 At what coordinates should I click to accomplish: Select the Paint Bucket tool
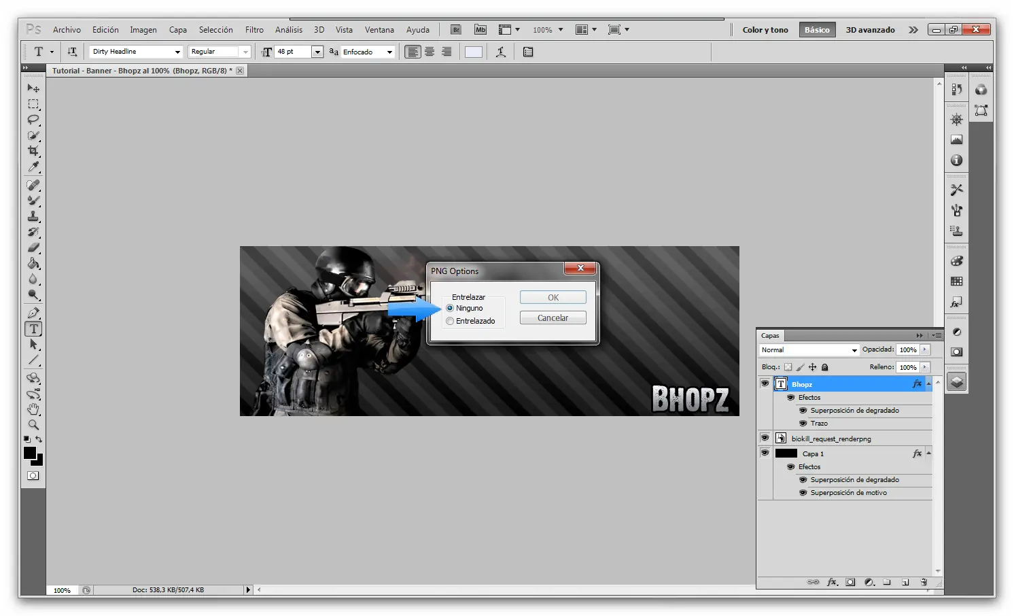point(33,263)
